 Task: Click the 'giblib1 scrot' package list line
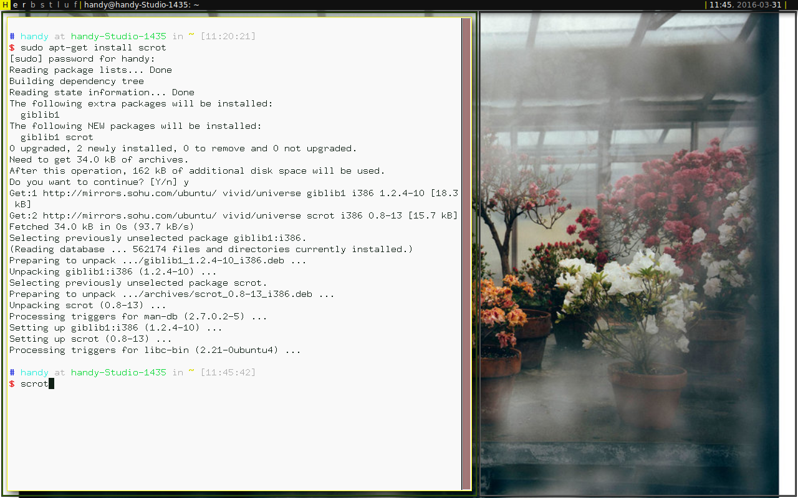57,138
